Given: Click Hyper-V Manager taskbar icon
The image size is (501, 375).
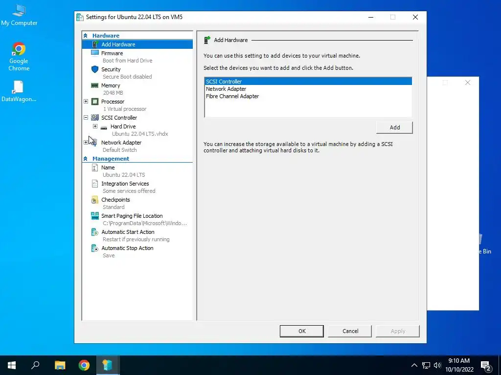Looking at the screenshot, I should coord(108,365).
